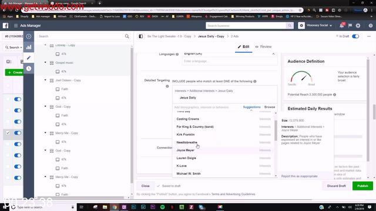Switch to the Review tab

pyautogui.click(x=263, y=47)
